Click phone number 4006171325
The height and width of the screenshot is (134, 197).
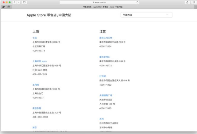pos(105,108)
